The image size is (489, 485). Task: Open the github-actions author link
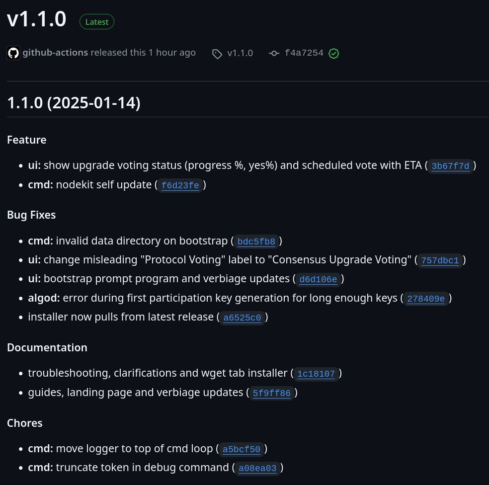pyautogui.click(x=55, y=52)
